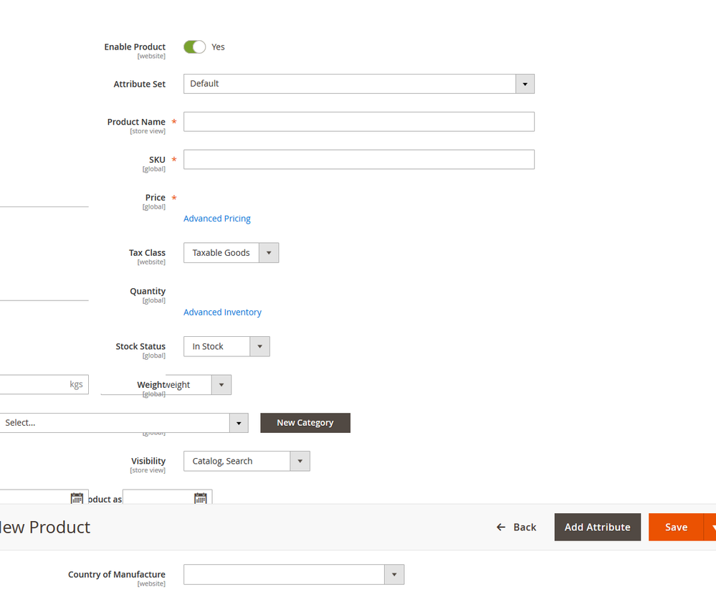Open the Advanced Inventory link
Image resolution: width=716 pixels, height=610 pixels.
pos(222,313)
